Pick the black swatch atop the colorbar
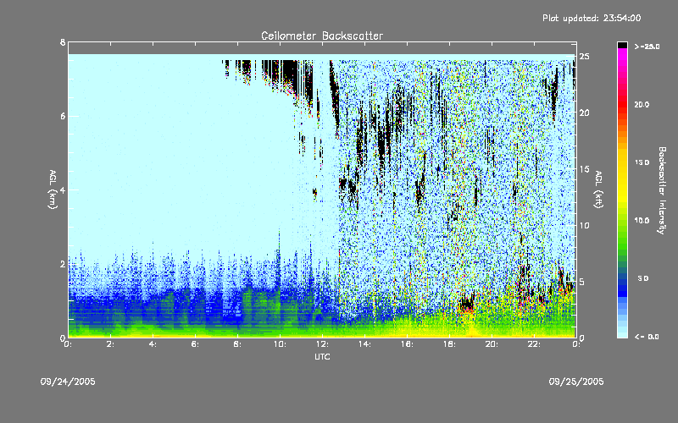The height and width of the screenshot is (423, 678). click(x=622, y=45)
